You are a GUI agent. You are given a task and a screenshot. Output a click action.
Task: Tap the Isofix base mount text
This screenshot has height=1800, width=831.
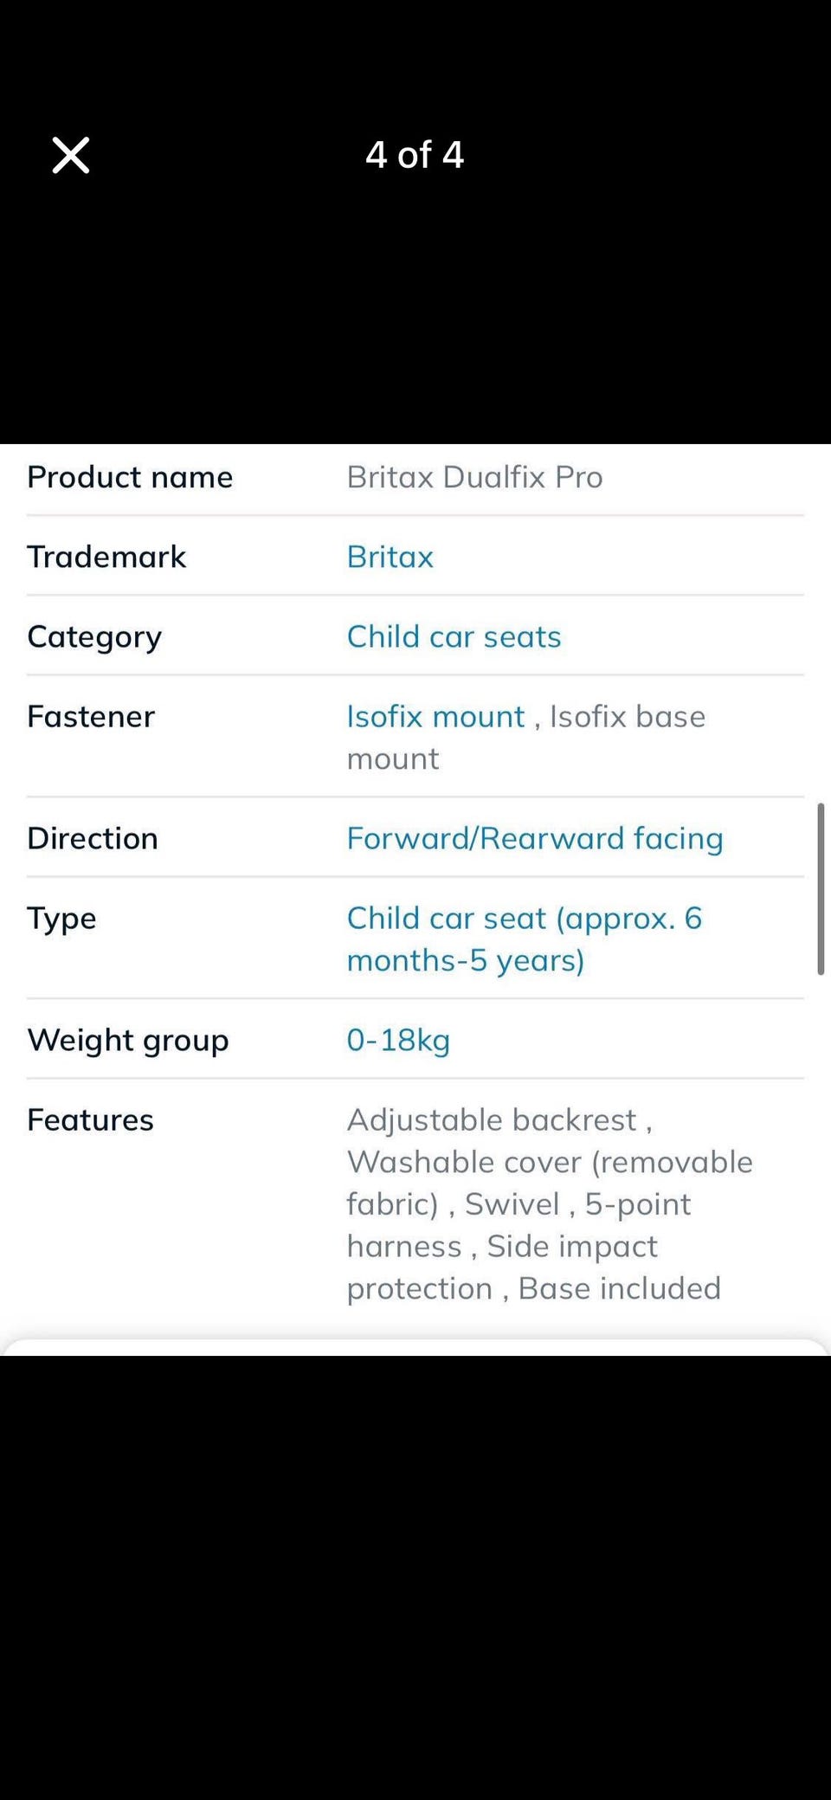(x=526, y=738)
